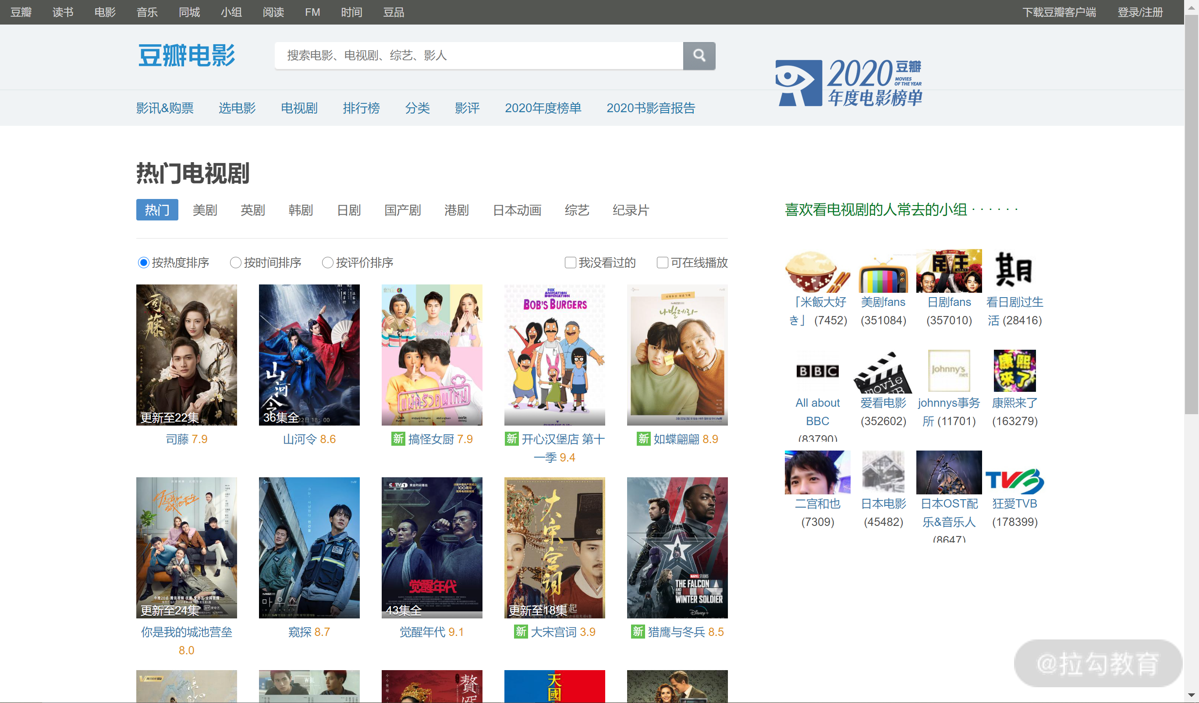Open 电视剧 in the navigation
Viewport: 1199px width, 703px height.
[x=299, y=108]
